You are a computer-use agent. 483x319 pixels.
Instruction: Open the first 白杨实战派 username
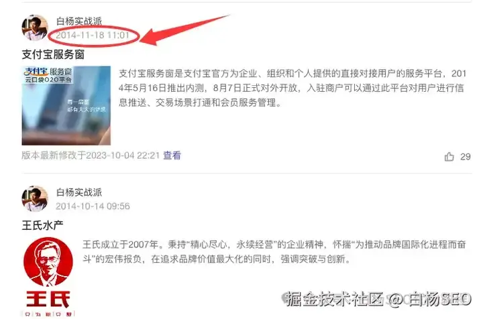tap(79, 21)
